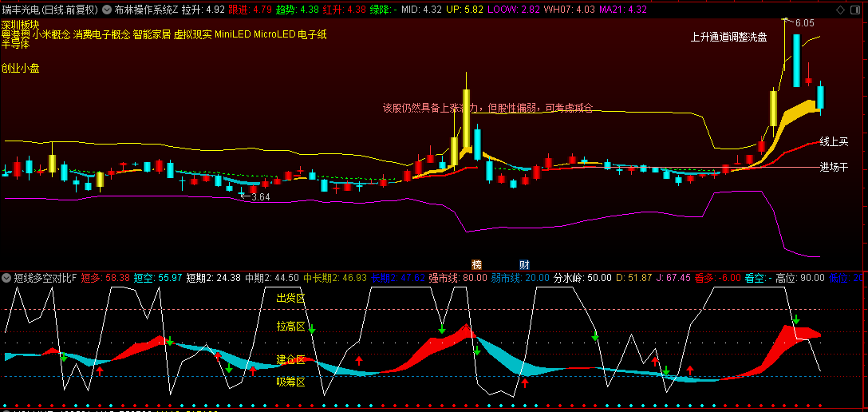
Task: Click the 吸筹区 zone label
Action: (x=290, y=381)
